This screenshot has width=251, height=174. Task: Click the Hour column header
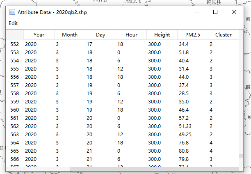[131, 35]
